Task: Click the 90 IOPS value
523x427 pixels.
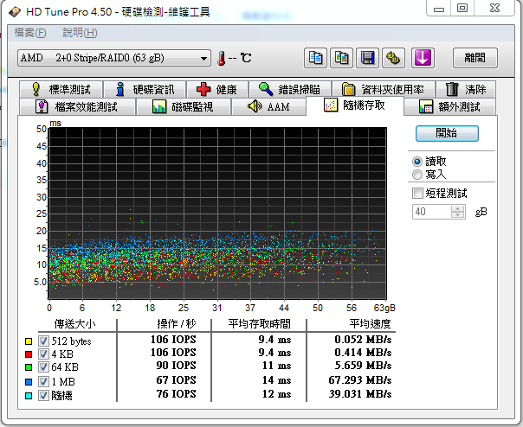Action: coord(176,366)
